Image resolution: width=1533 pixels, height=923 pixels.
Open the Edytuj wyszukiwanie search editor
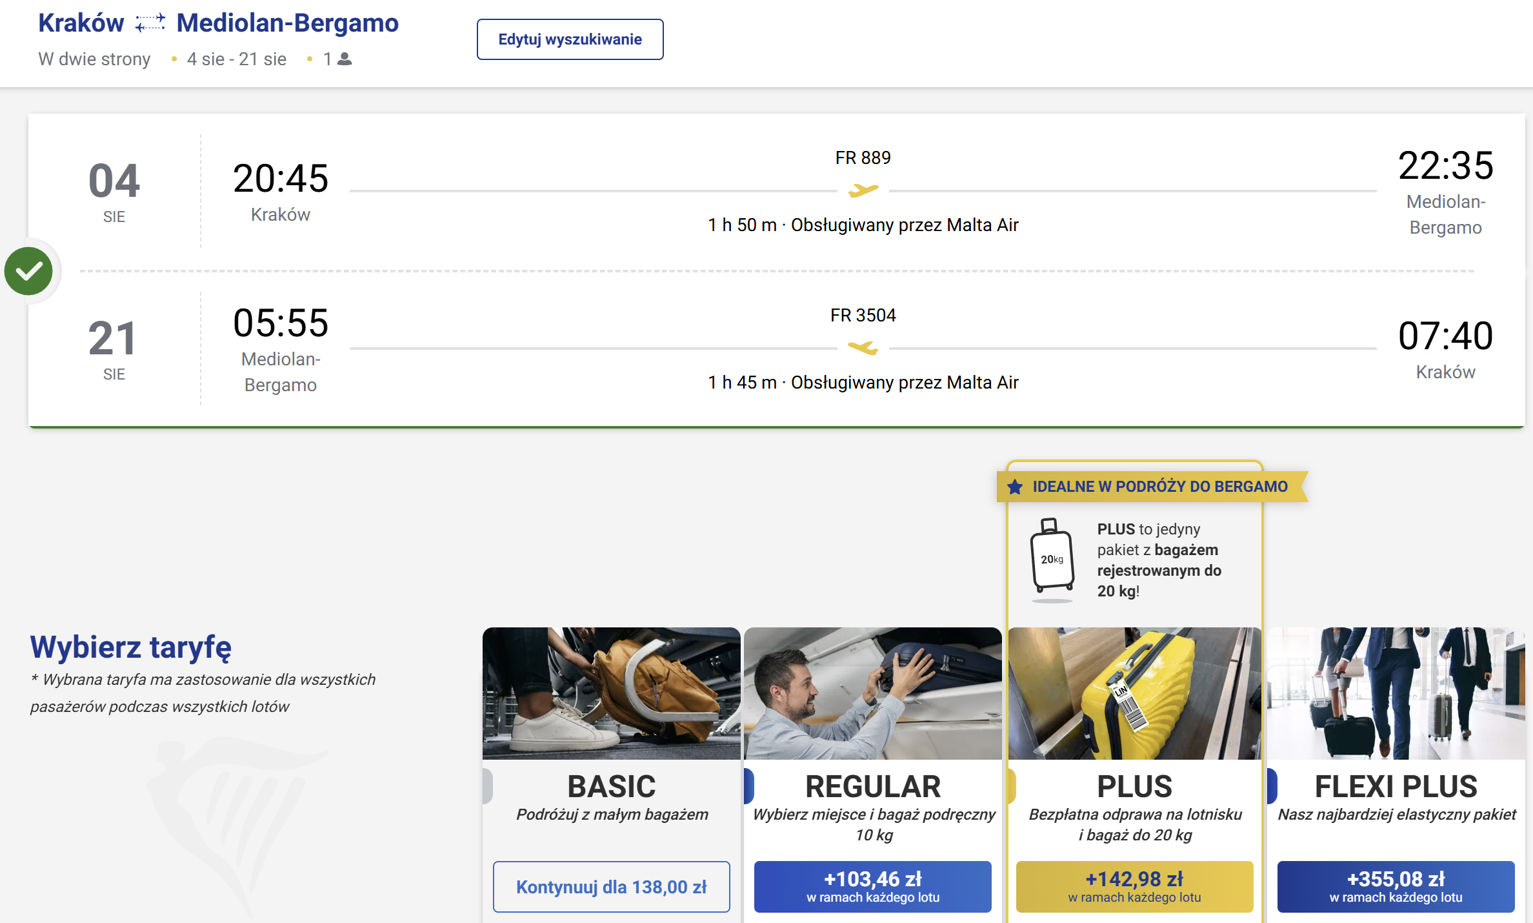(x=570, y=39)
